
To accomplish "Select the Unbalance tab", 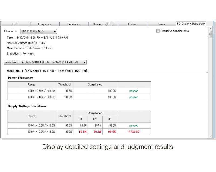I will [74, 24].
